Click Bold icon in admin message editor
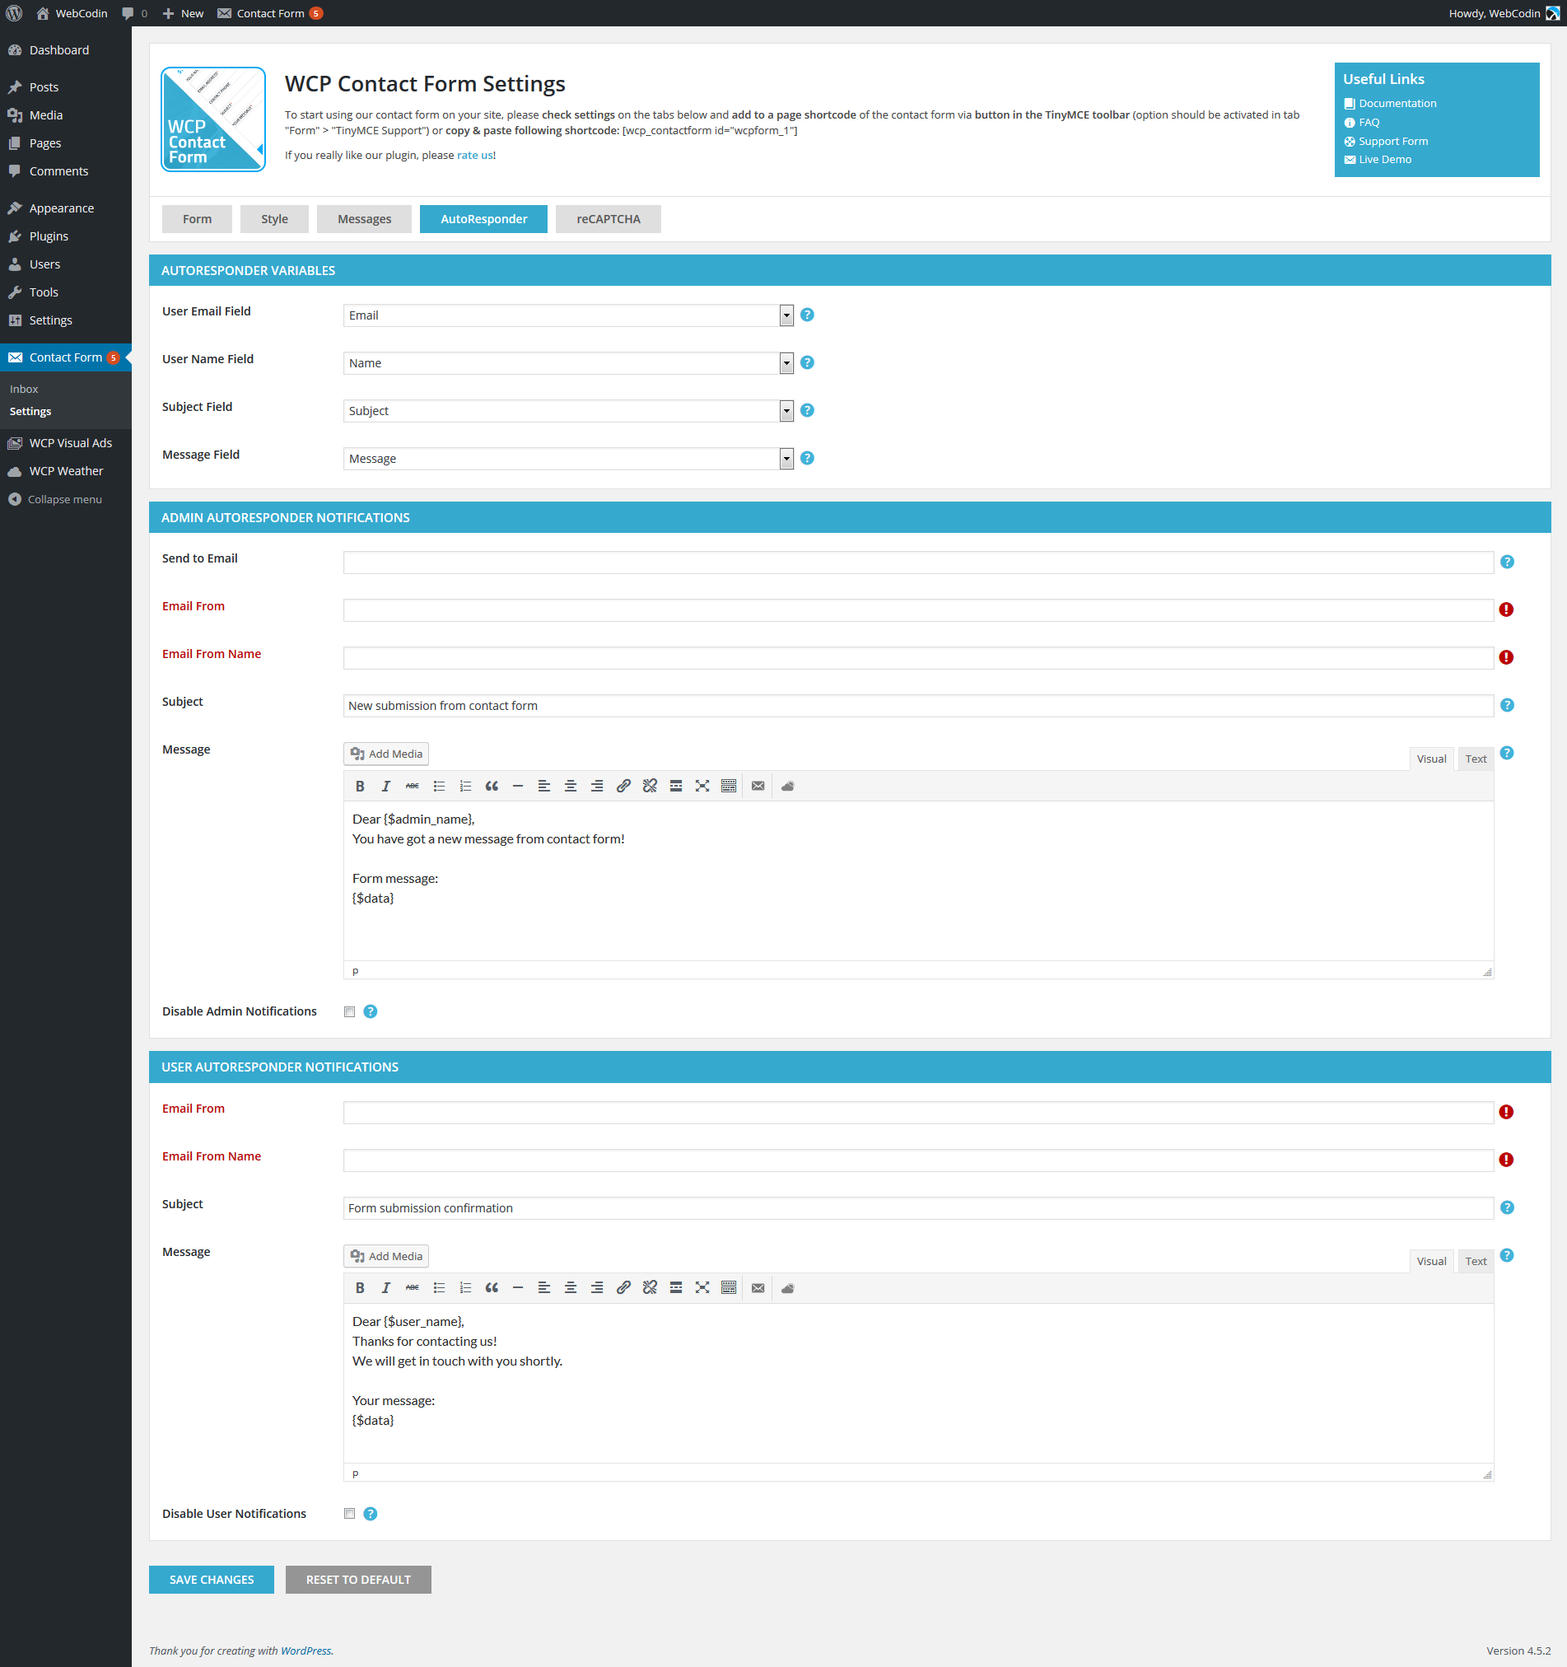1567x1667 pixels. [360, 786]
